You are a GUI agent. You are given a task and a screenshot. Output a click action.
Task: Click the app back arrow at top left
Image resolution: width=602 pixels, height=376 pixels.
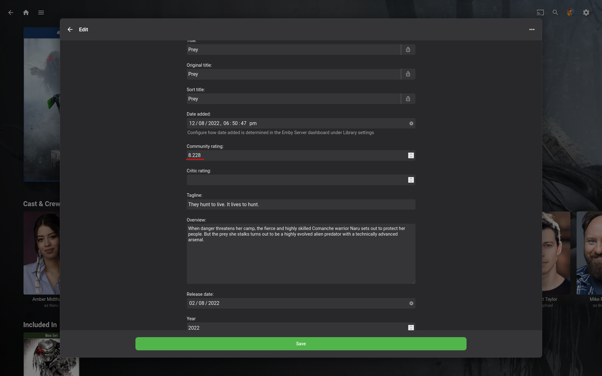(x=11, y=13)
